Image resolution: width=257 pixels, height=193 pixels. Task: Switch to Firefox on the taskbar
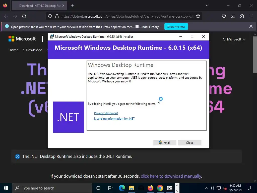click(x=151, y=188)
